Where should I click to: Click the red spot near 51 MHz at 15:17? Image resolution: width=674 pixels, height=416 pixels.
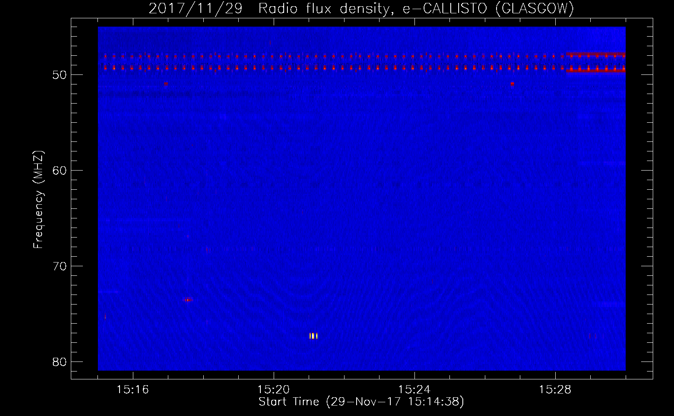coord(166,84)
